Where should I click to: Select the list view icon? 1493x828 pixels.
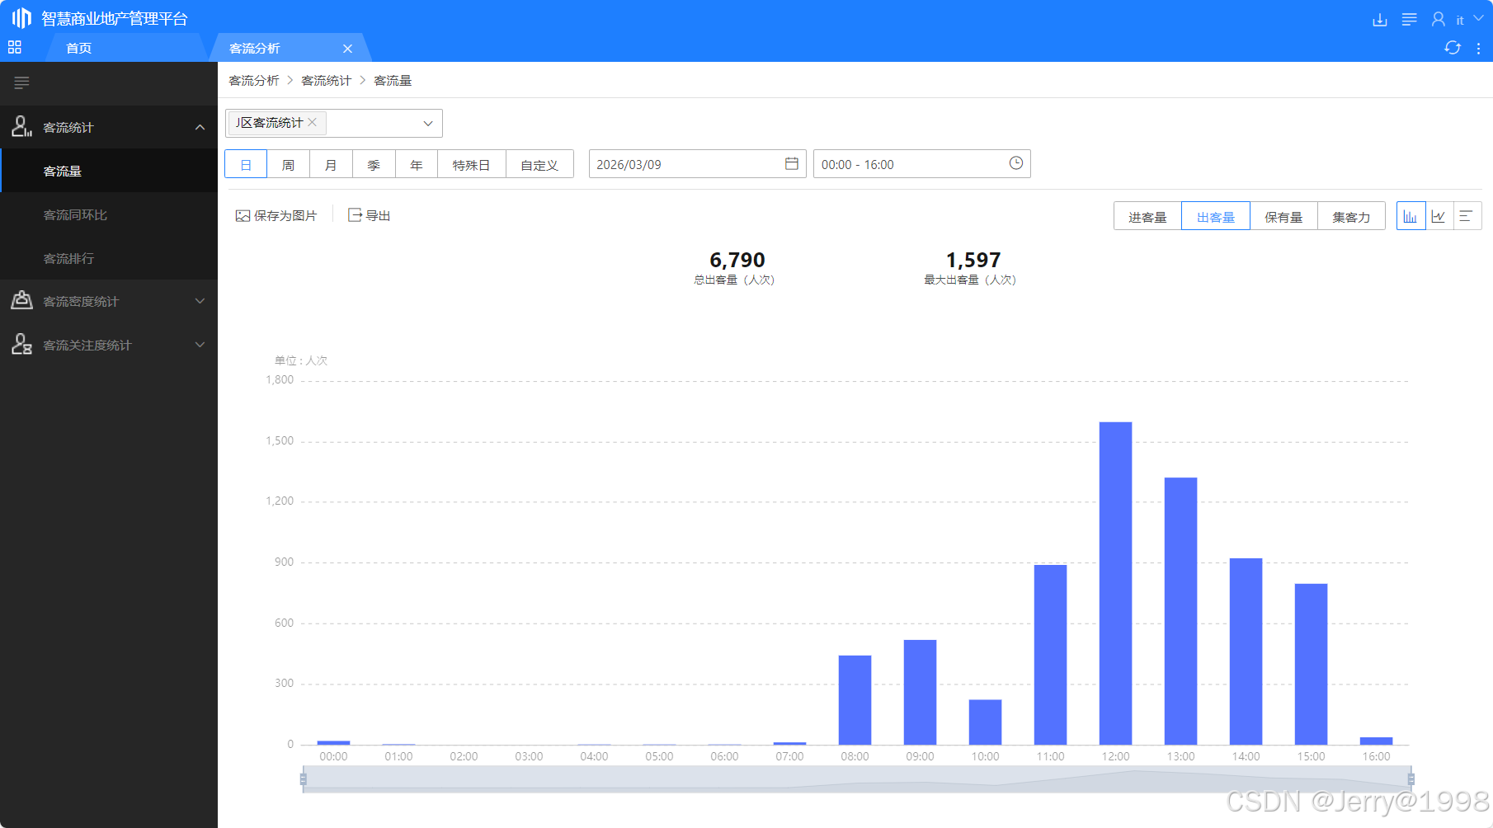(x=1467, y=216)
